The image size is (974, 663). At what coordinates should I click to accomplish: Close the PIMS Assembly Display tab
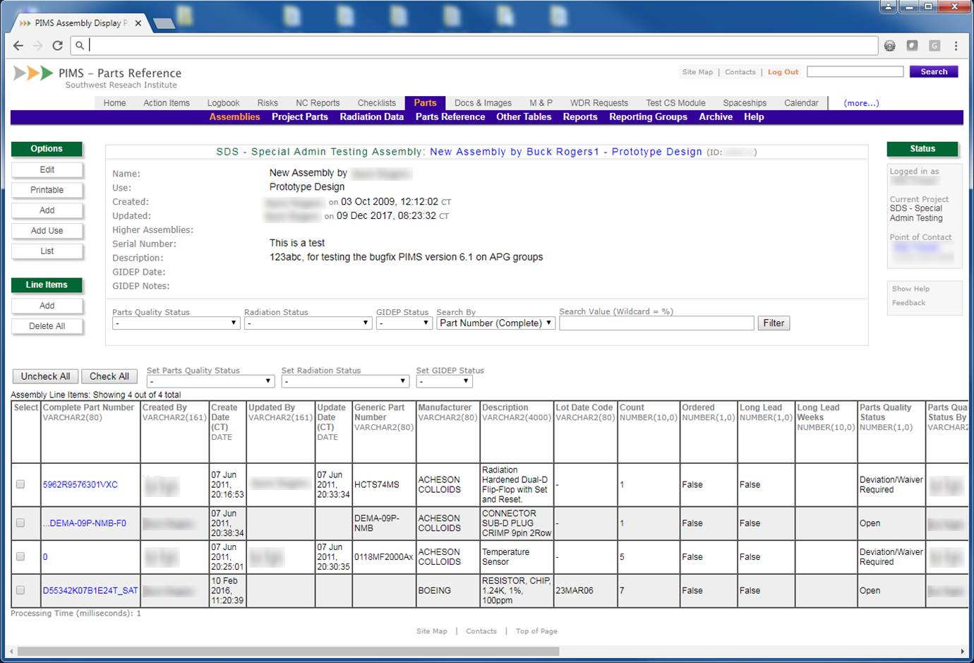coord(138,23)
